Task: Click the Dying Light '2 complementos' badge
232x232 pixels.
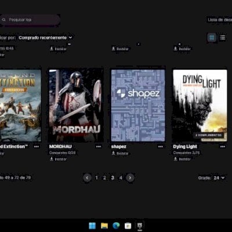Action: point(208,135)
